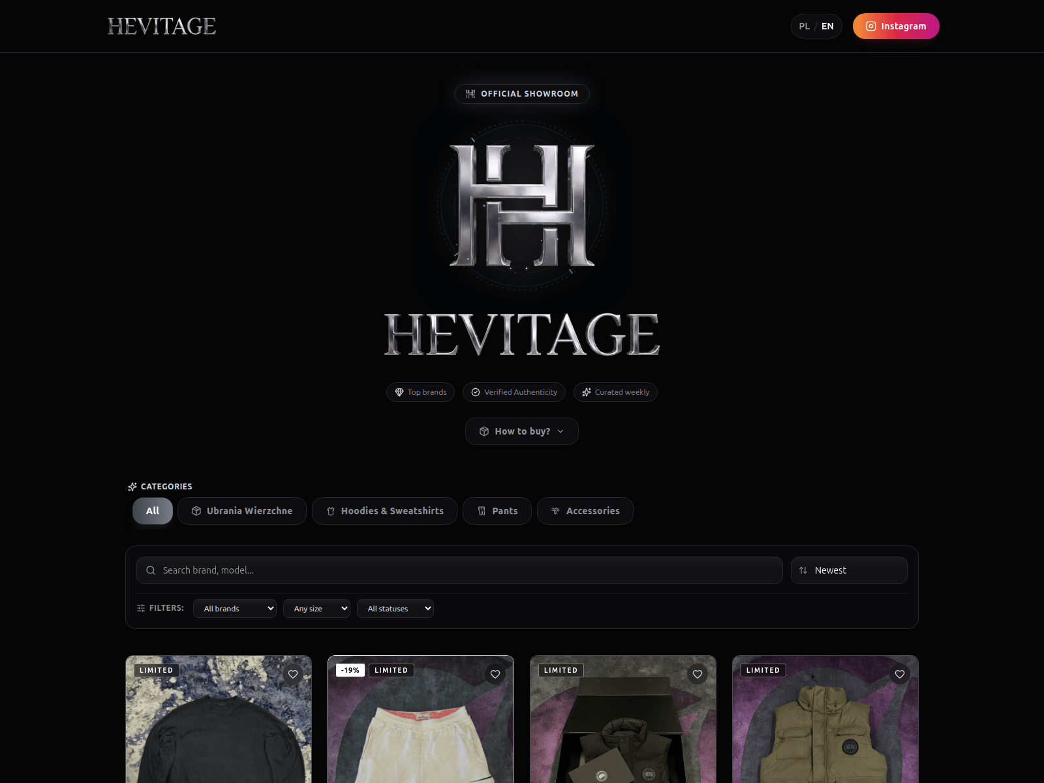Click the Verified Authenticity checkmark icon

pos(476,392)
